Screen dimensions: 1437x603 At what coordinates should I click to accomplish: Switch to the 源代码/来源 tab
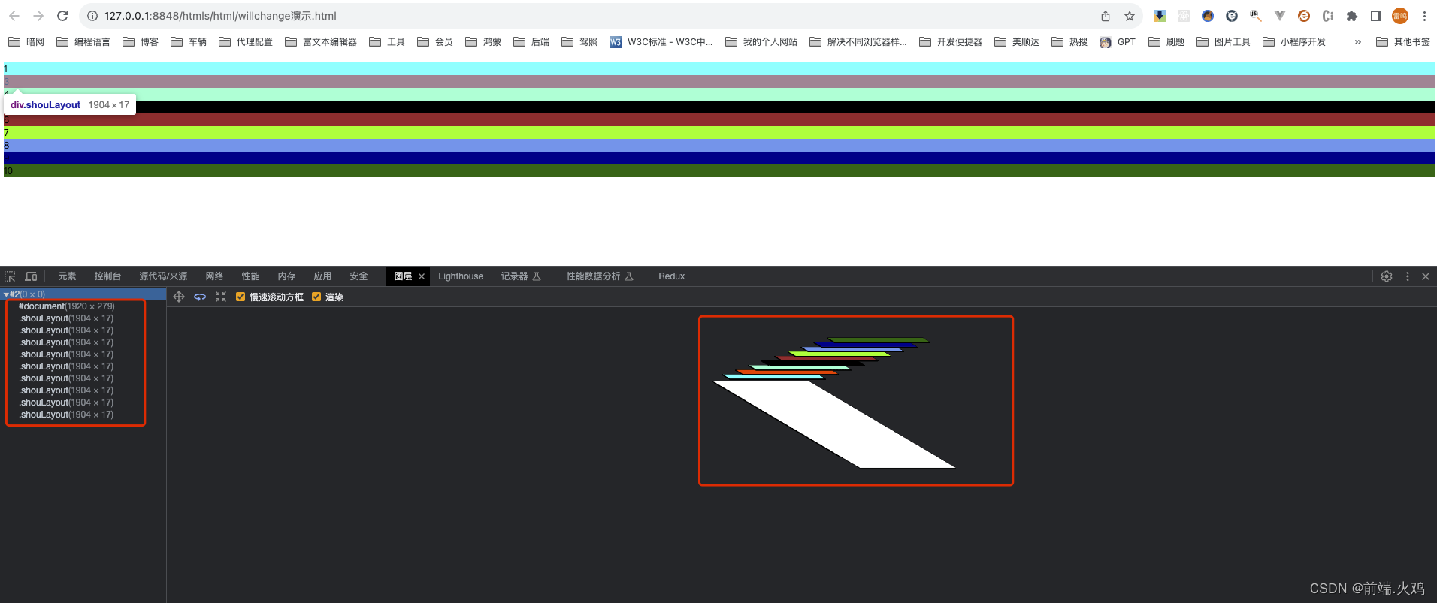point(163,276)
